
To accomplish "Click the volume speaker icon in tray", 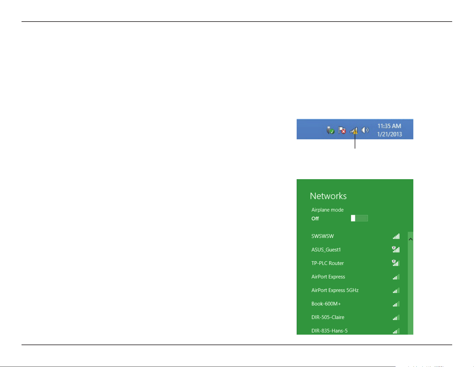I will pos(365,130).
